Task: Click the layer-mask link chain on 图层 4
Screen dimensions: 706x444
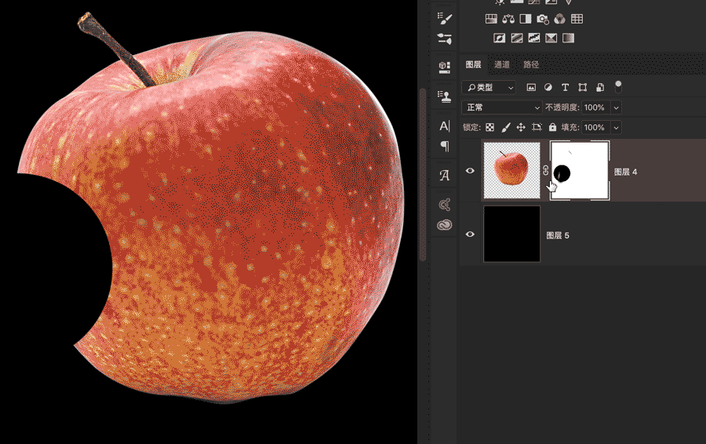Action: 545,170
